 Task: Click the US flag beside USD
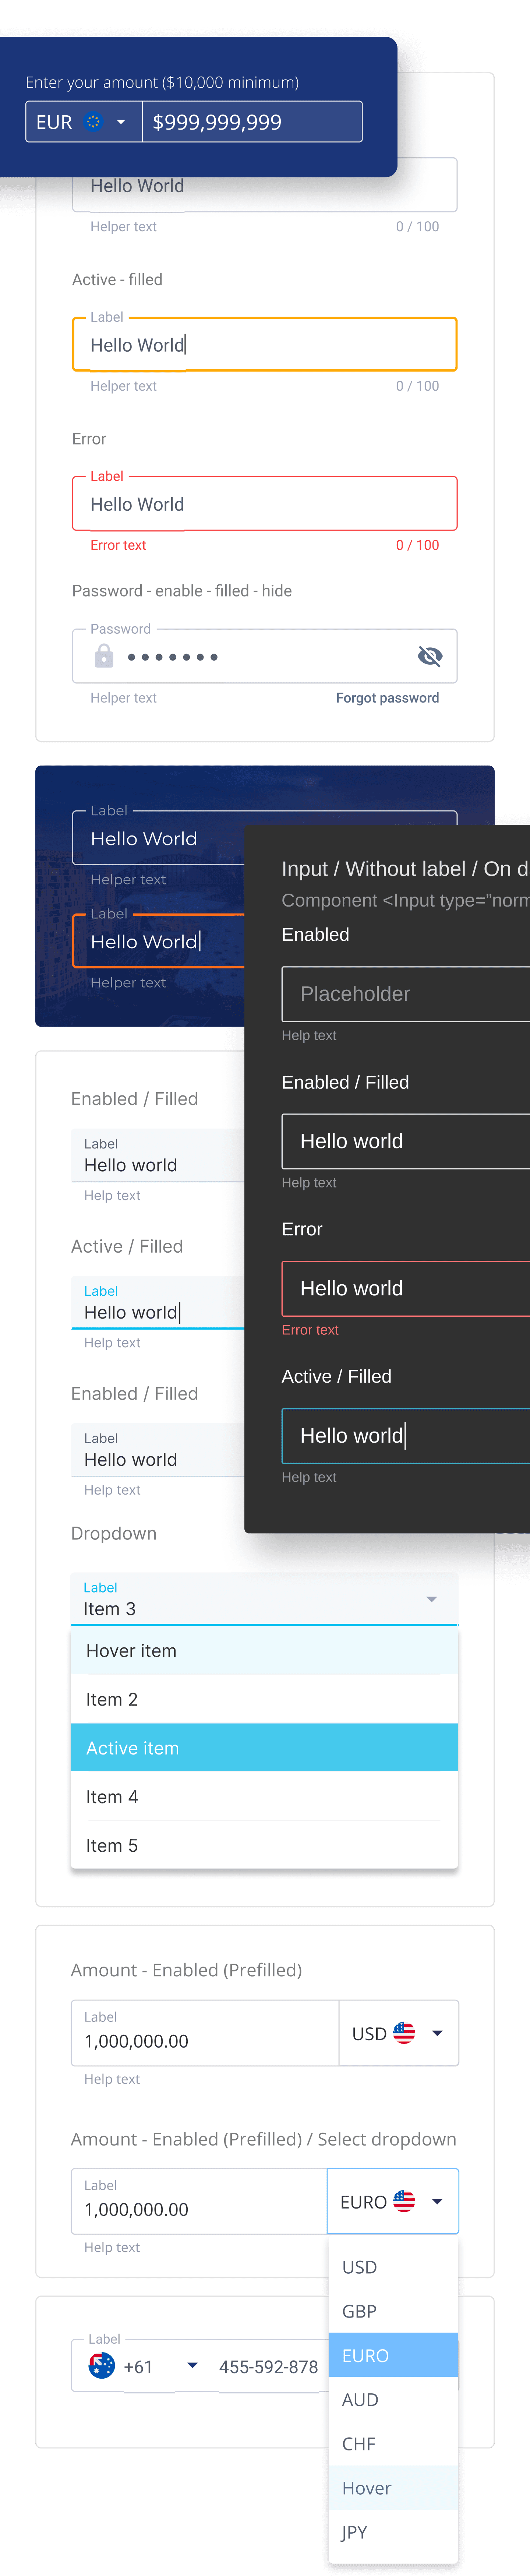pos(404,2033)
